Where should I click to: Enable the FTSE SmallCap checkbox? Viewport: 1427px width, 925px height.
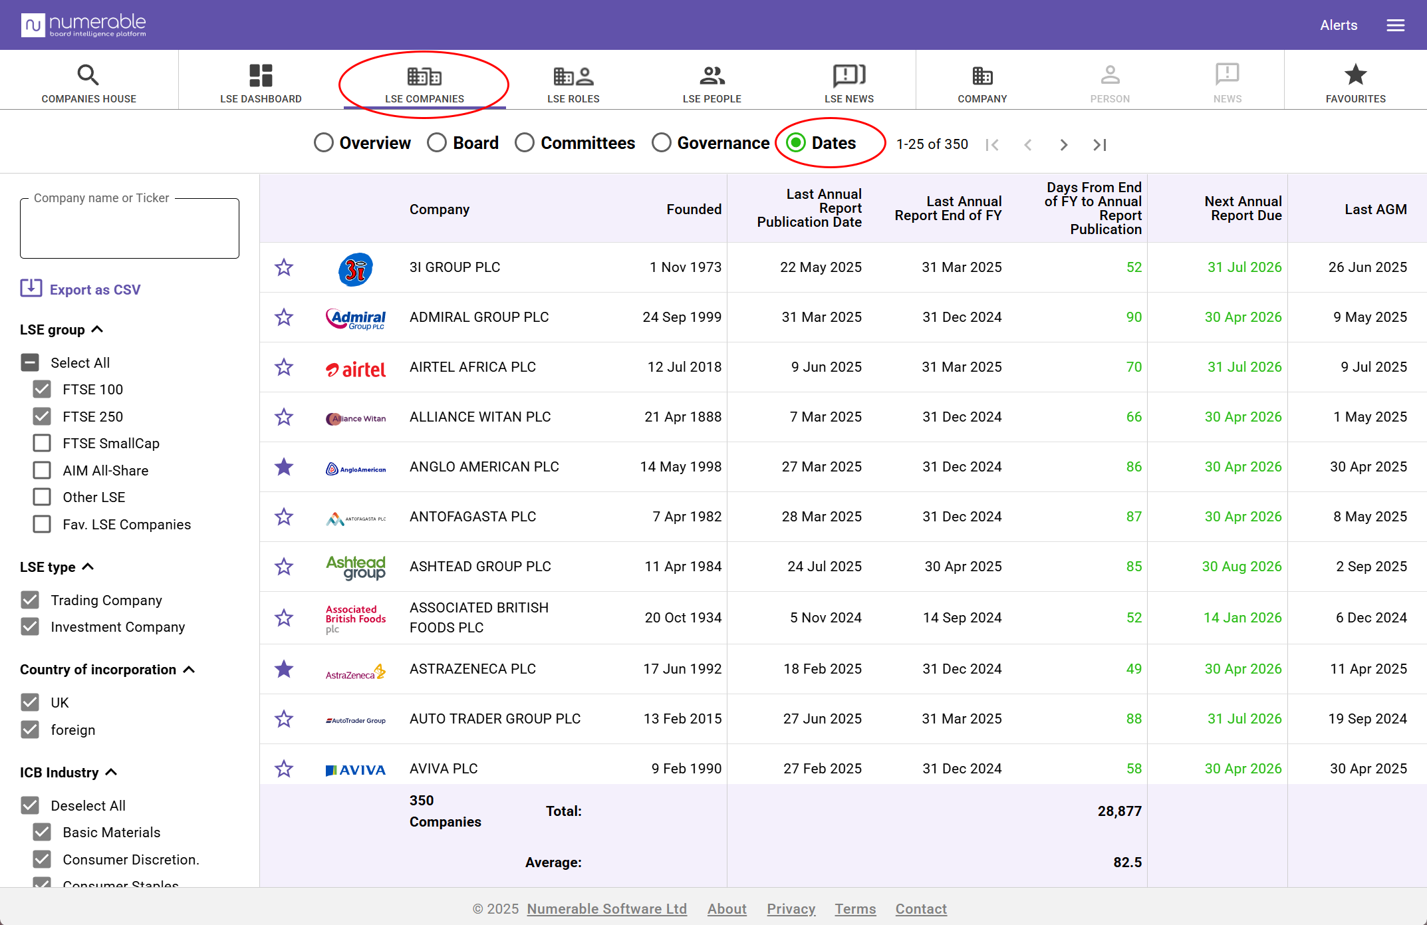[42, 443]
